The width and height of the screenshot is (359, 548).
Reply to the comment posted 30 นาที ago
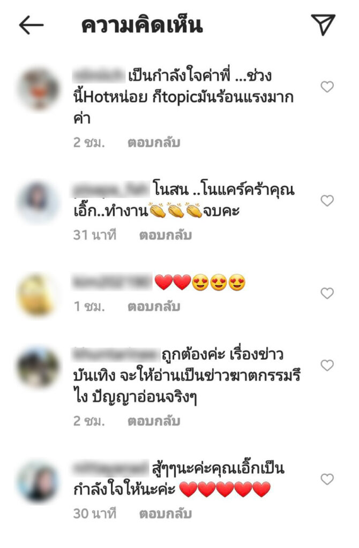point(166,513)
